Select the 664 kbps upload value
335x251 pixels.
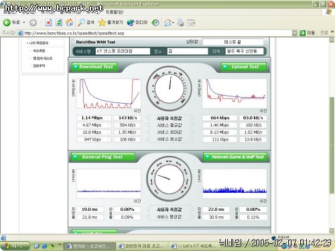tap(220, 118)
